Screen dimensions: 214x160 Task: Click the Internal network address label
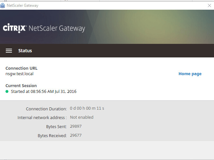coord(42,118)
